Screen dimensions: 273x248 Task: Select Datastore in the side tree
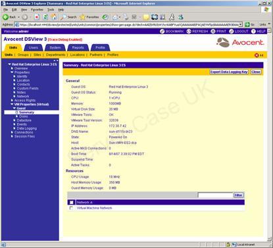click(x=24, y=120)
